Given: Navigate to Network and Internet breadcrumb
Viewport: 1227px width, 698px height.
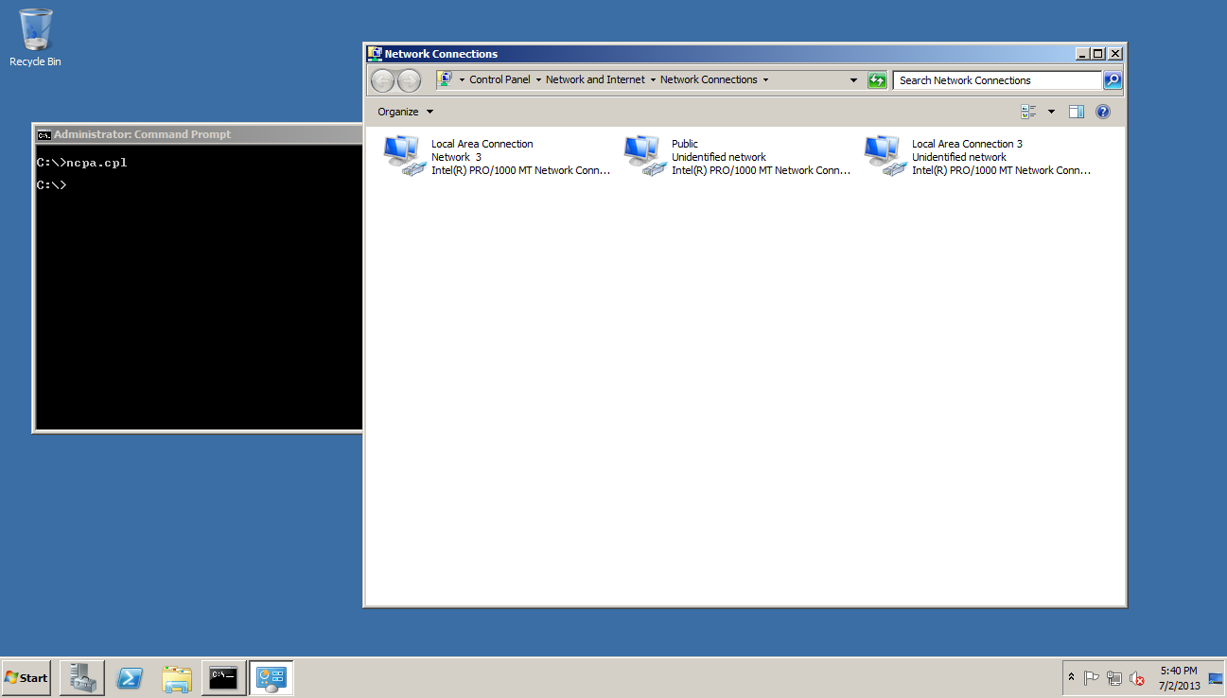Looking at the screenshot, I should click(595, 80).
